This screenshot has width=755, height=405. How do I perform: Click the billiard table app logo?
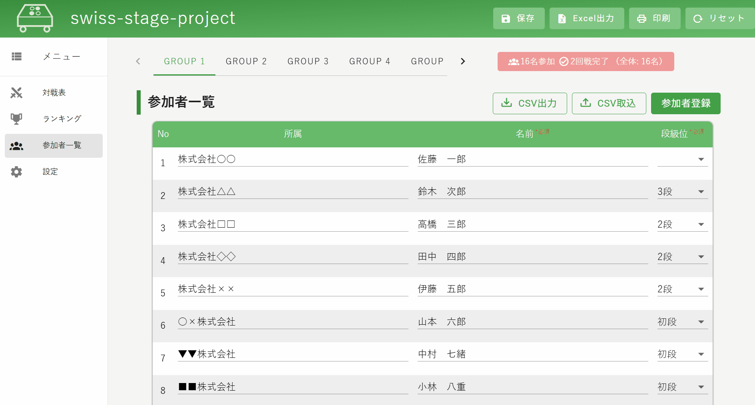click(x=35, y=18)
